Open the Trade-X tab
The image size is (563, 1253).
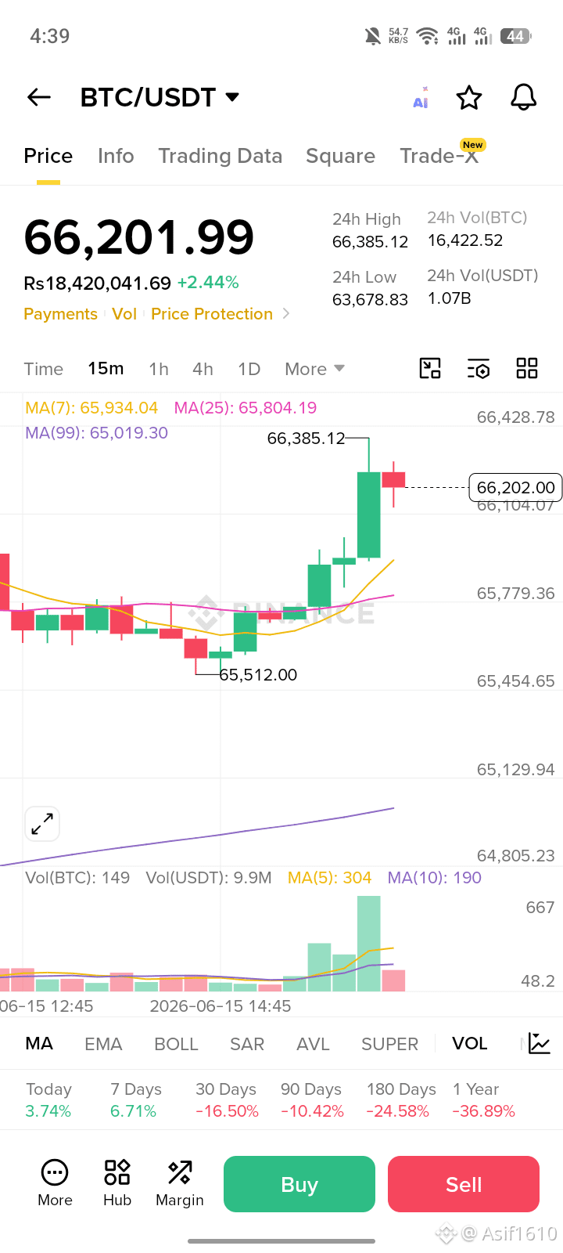pos(439,156)
